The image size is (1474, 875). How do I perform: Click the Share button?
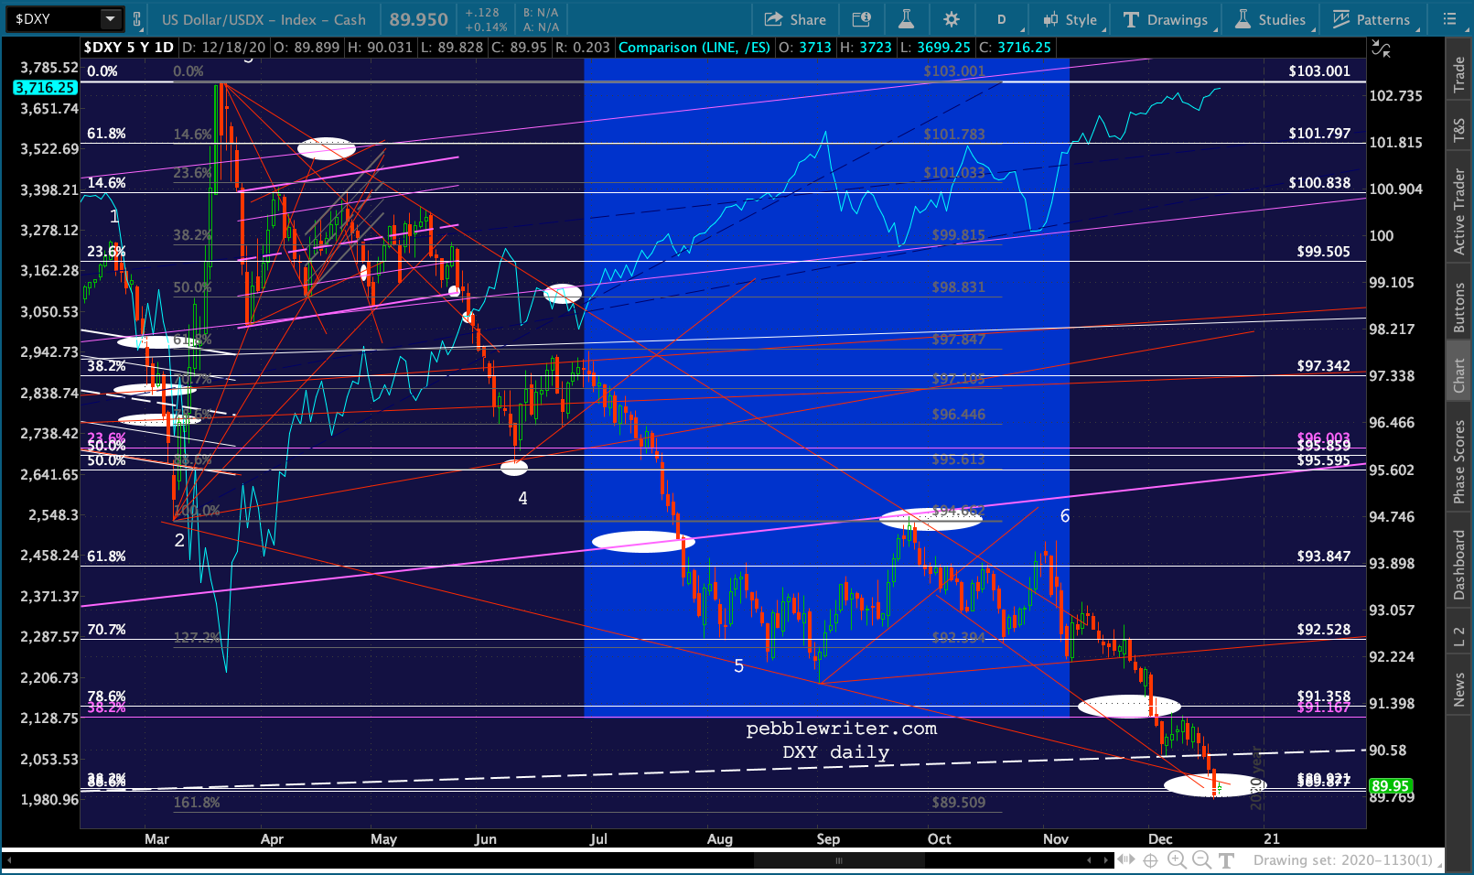coord(795,19)
